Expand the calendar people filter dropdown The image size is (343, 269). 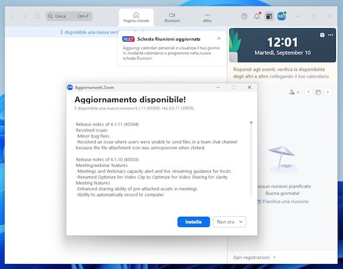click(294, 92)
